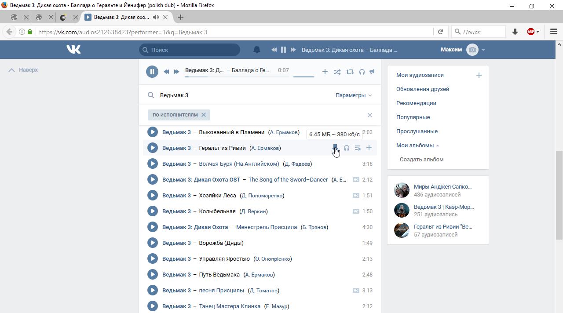This screenshot has height=313, width=563.
Task: Play 'Управляя Яростью'
Action: click(x=153, y=258)
